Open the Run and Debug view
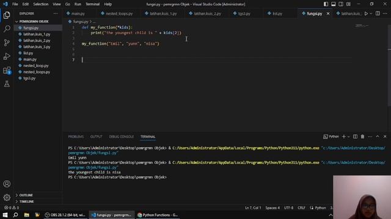391x219 pixels. [x=7, y=57]
